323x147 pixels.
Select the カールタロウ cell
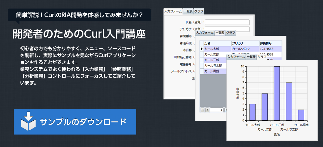245,49
